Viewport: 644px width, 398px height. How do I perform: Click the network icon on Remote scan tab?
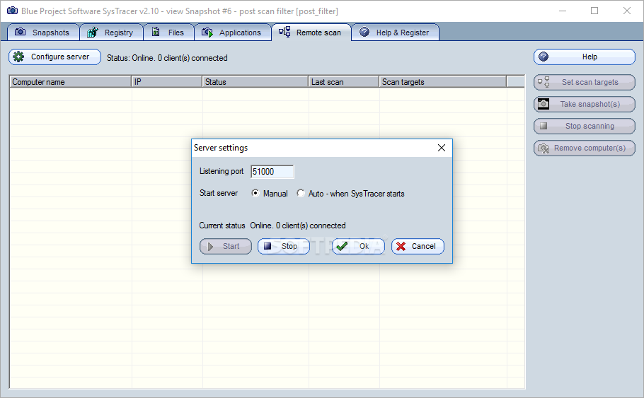pyautogui.click(x=284, y=32)
